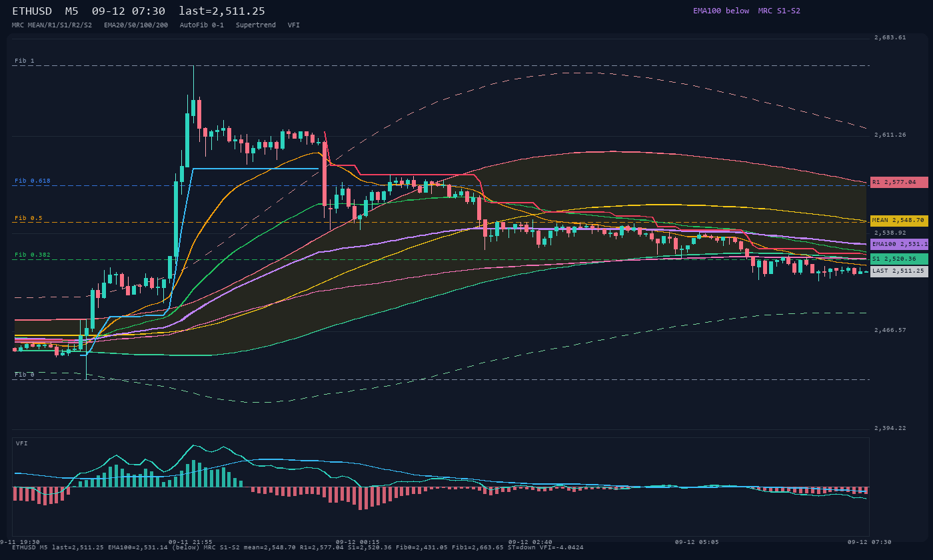Click the 2,466.57 price axis label
This screenshot has width=933, height=560.
coord(890,330)
